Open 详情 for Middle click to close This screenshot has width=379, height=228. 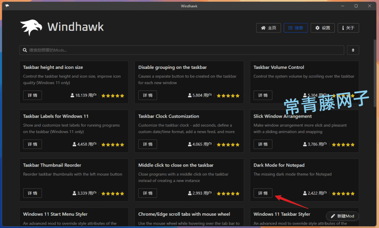click(x=147, y=193)
